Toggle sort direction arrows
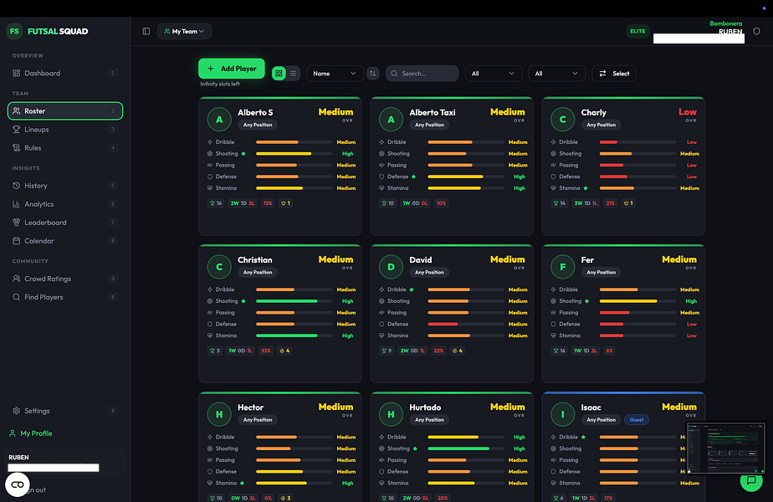The height and width of the screenshot is (502, 773). click(373, 74)
